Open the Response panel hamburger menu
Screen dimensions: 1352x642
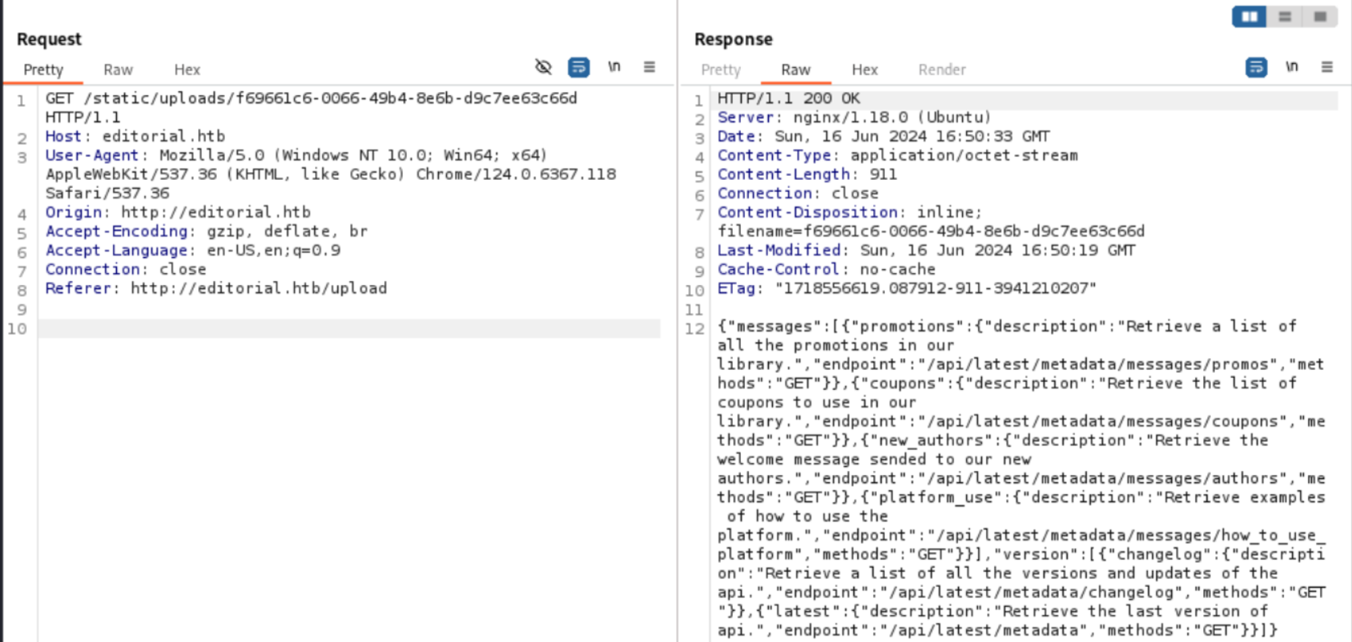point(1327,67)
